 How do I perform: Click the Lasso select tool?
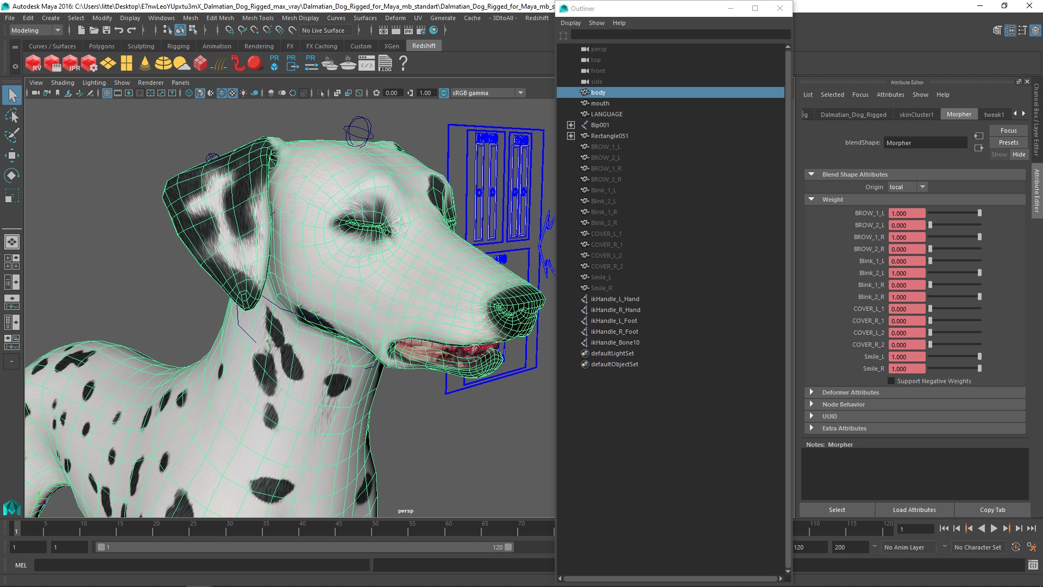[x=12, y=116]
